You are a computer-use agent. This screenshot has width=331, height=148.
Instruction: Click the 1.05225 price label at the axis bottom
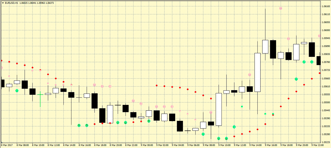pyautogui.click(x=326, y=142)
